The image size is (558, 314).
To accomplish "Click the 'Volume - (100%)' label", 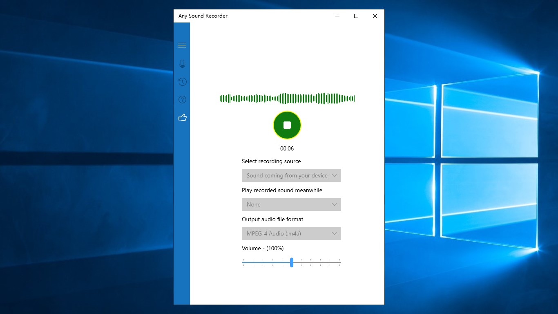I will [263, 248].
